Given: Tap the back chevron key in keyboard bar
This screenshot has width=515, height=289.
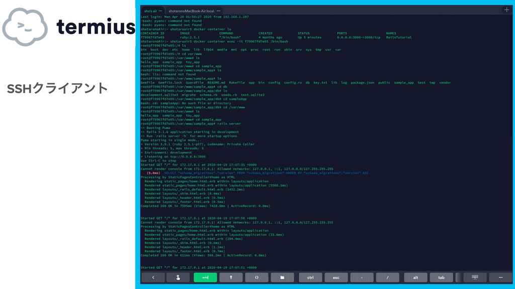Looking at the screenshot, I should (x=153, y=277).
